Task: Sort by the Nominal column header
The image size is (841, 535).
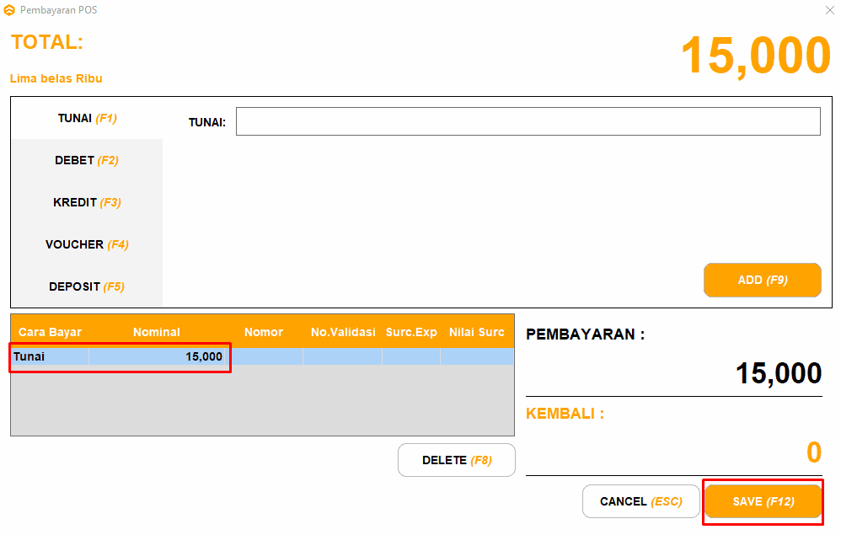Action: (157, 332)
